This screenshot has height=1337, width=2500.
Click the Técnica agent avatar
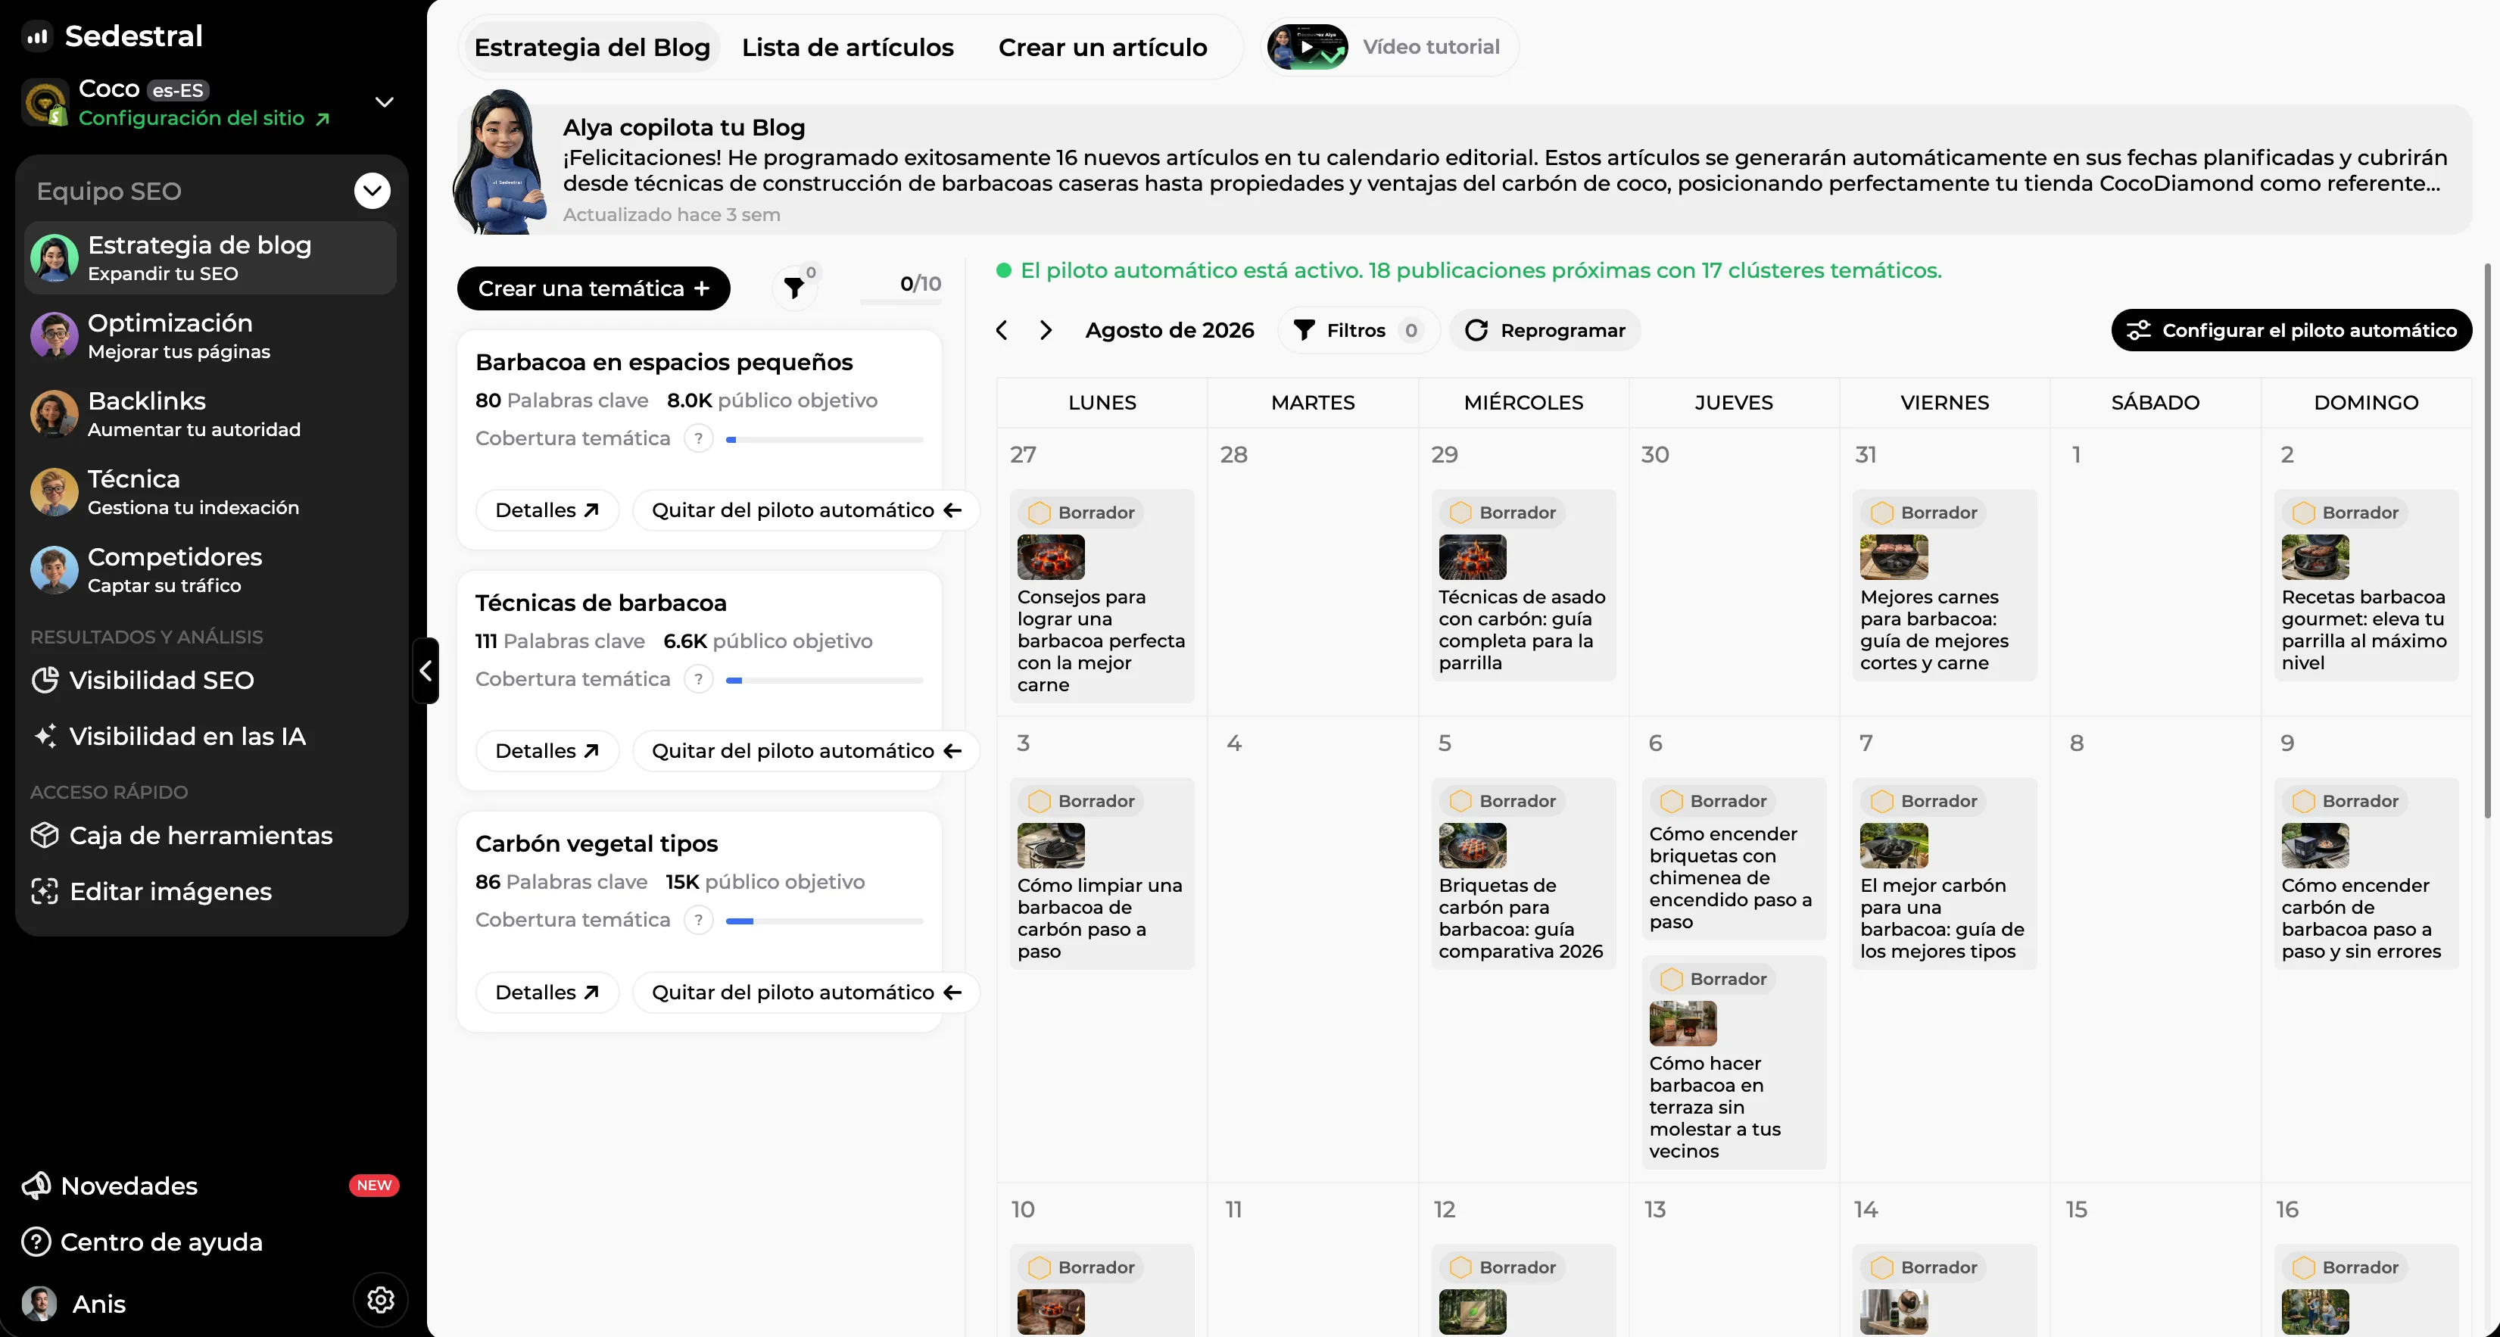55,492
